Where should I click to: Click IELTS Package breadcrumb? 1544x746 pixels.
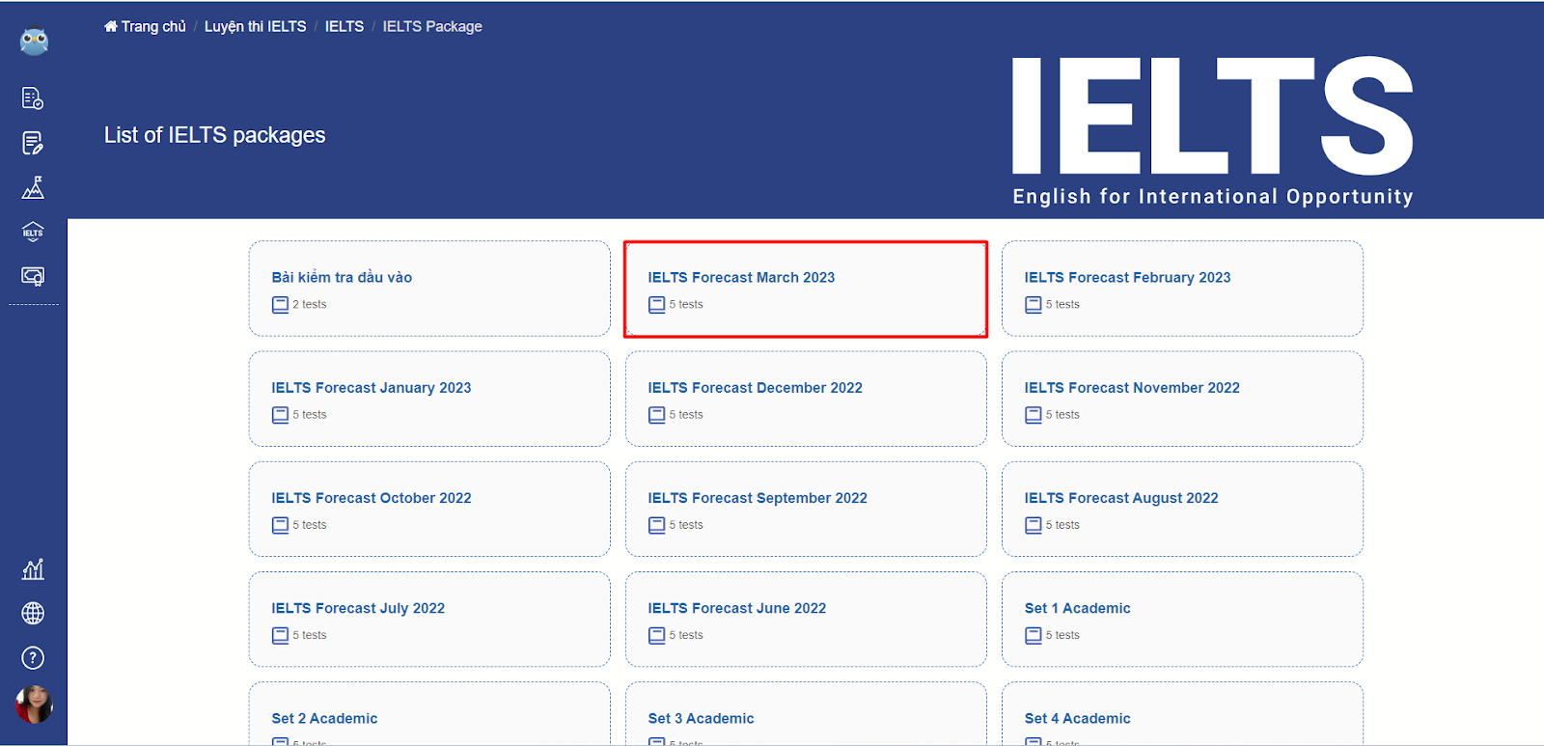click(x=432, y=26)
